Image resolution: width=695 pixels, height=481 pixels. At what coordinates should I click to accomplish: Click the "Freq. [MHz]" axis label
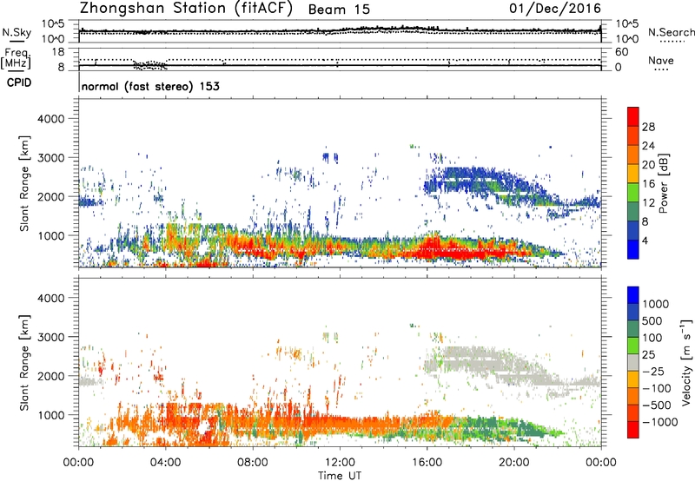(16, 59)
